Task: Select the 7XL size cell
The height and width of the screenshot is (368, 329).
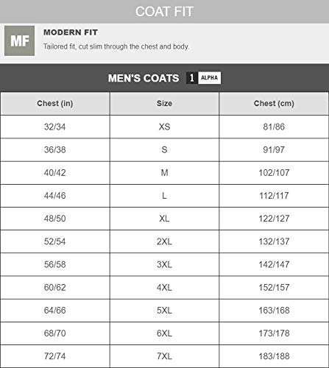Action: point(164,356)
